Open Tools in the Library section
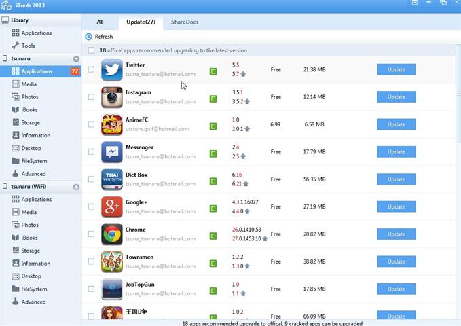Screen dimensions: 461x326 [x=24, y=46]
